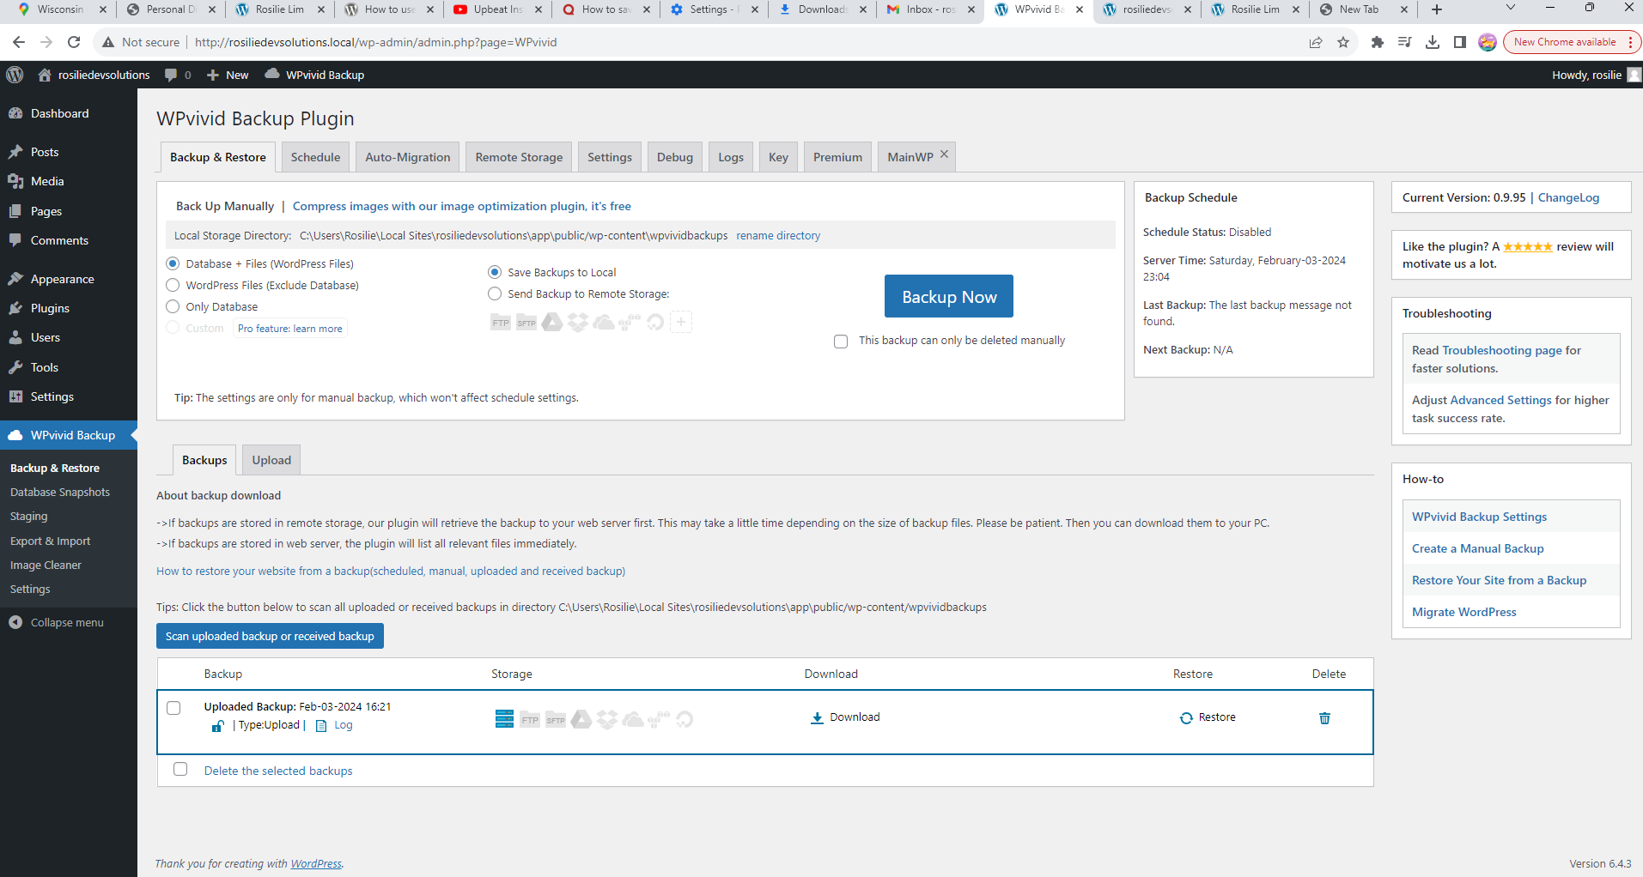Check the Uploaded Backup Feb-03-2024 row checkbox
The width and height of the screenshot is (1643, 877).
(173, 708)
